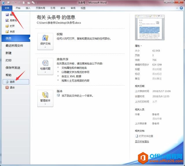Image resolution: width=185 pixels, height=166 pixels.
Task: Click the editing time value 624 分钟
Action: click(x=157, y=65)
